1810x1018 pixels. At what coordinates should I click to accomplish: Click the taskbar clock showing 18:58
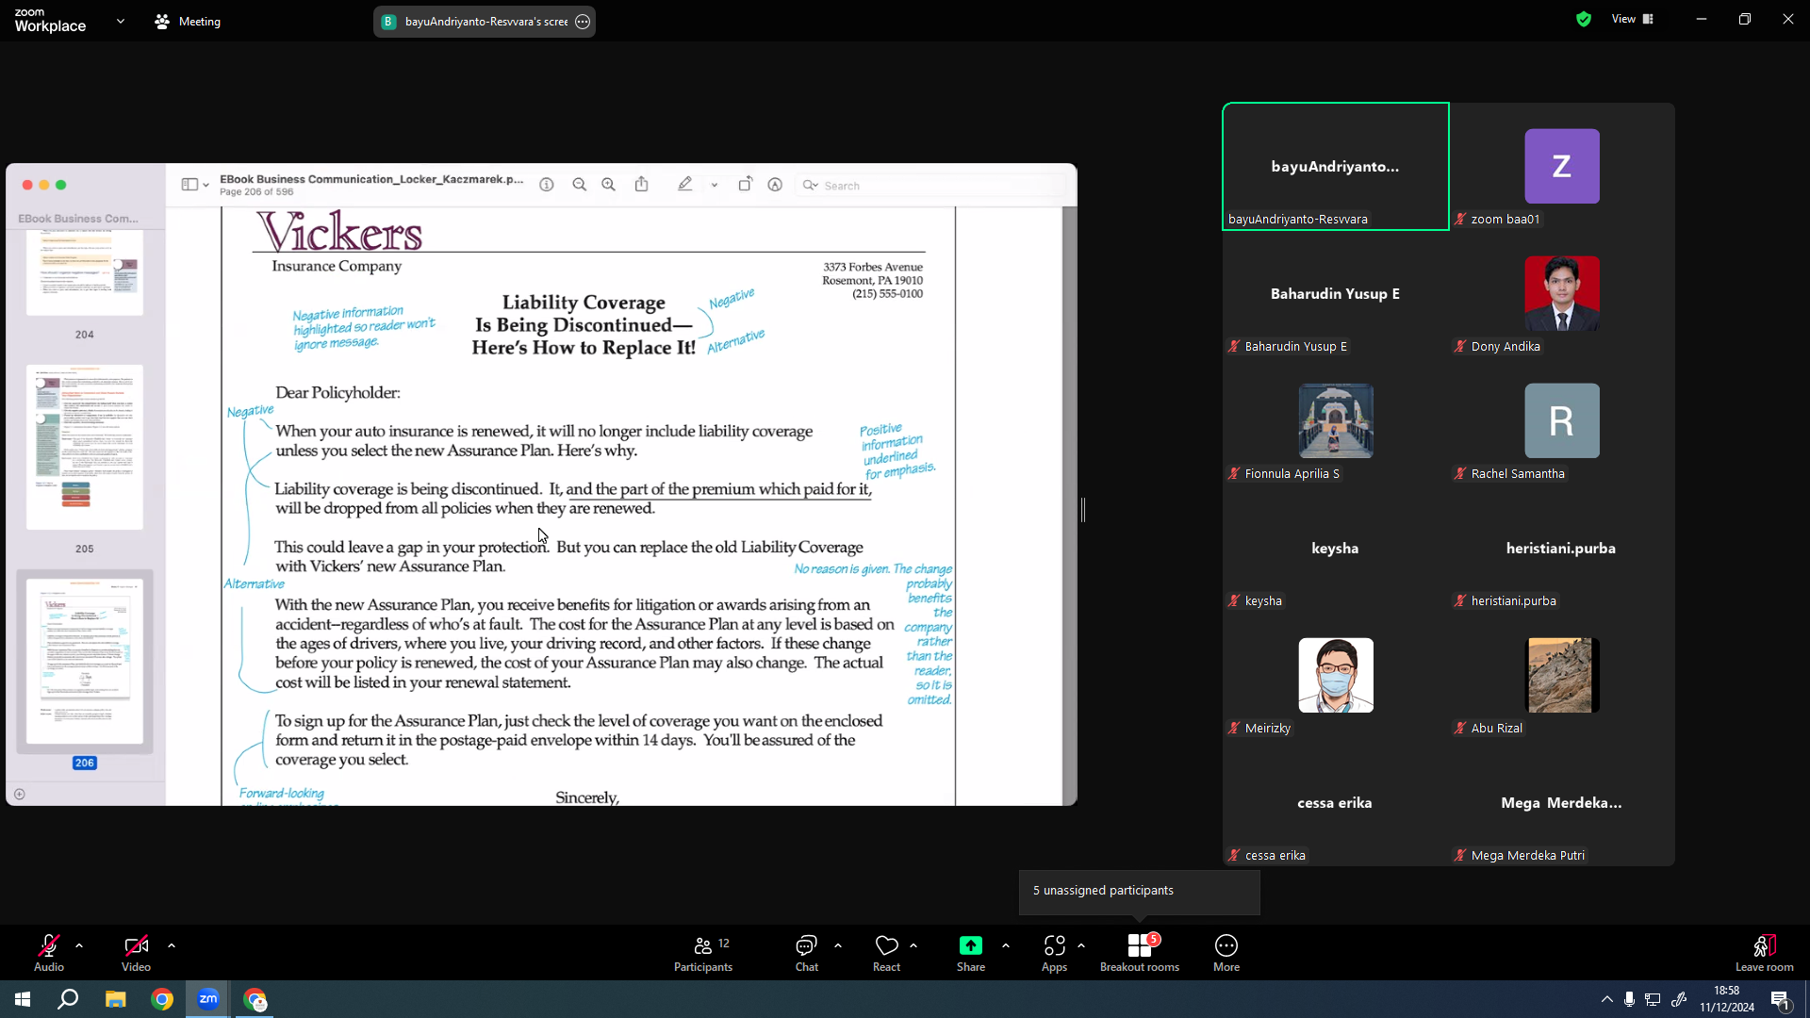click(1727, 999)
